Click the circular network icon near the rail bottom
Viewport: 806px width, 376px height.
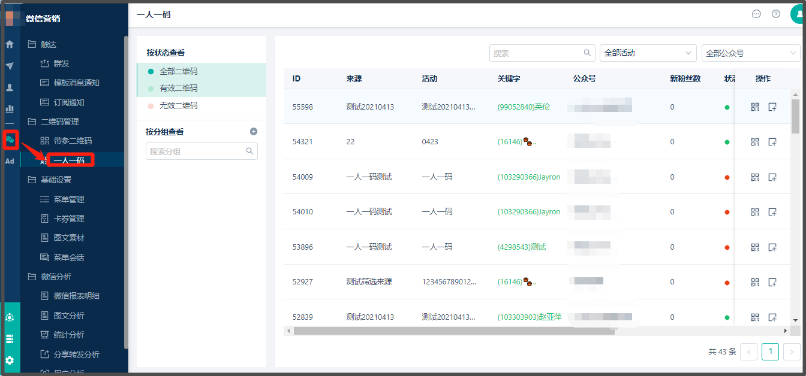(x=10, y=317)
